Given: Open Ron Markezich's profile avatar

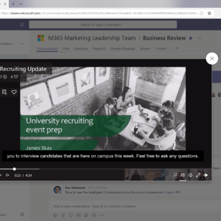Looking at the screenshot, I should 57,190.
